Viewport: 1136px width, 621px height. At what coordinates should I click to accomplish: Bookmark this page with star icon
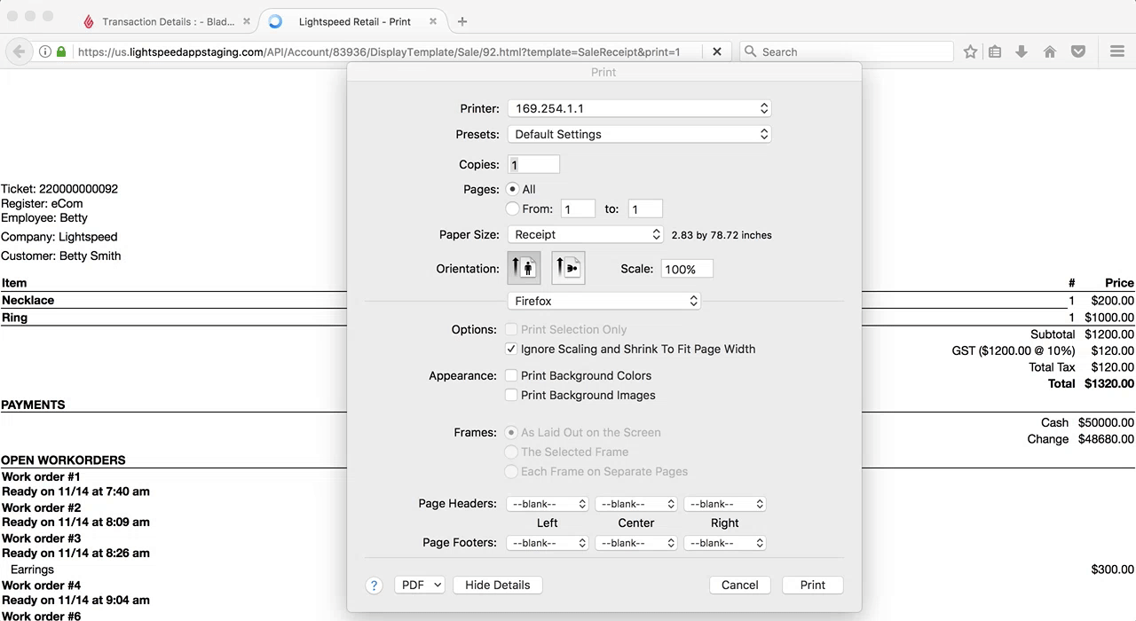point(970,51)
